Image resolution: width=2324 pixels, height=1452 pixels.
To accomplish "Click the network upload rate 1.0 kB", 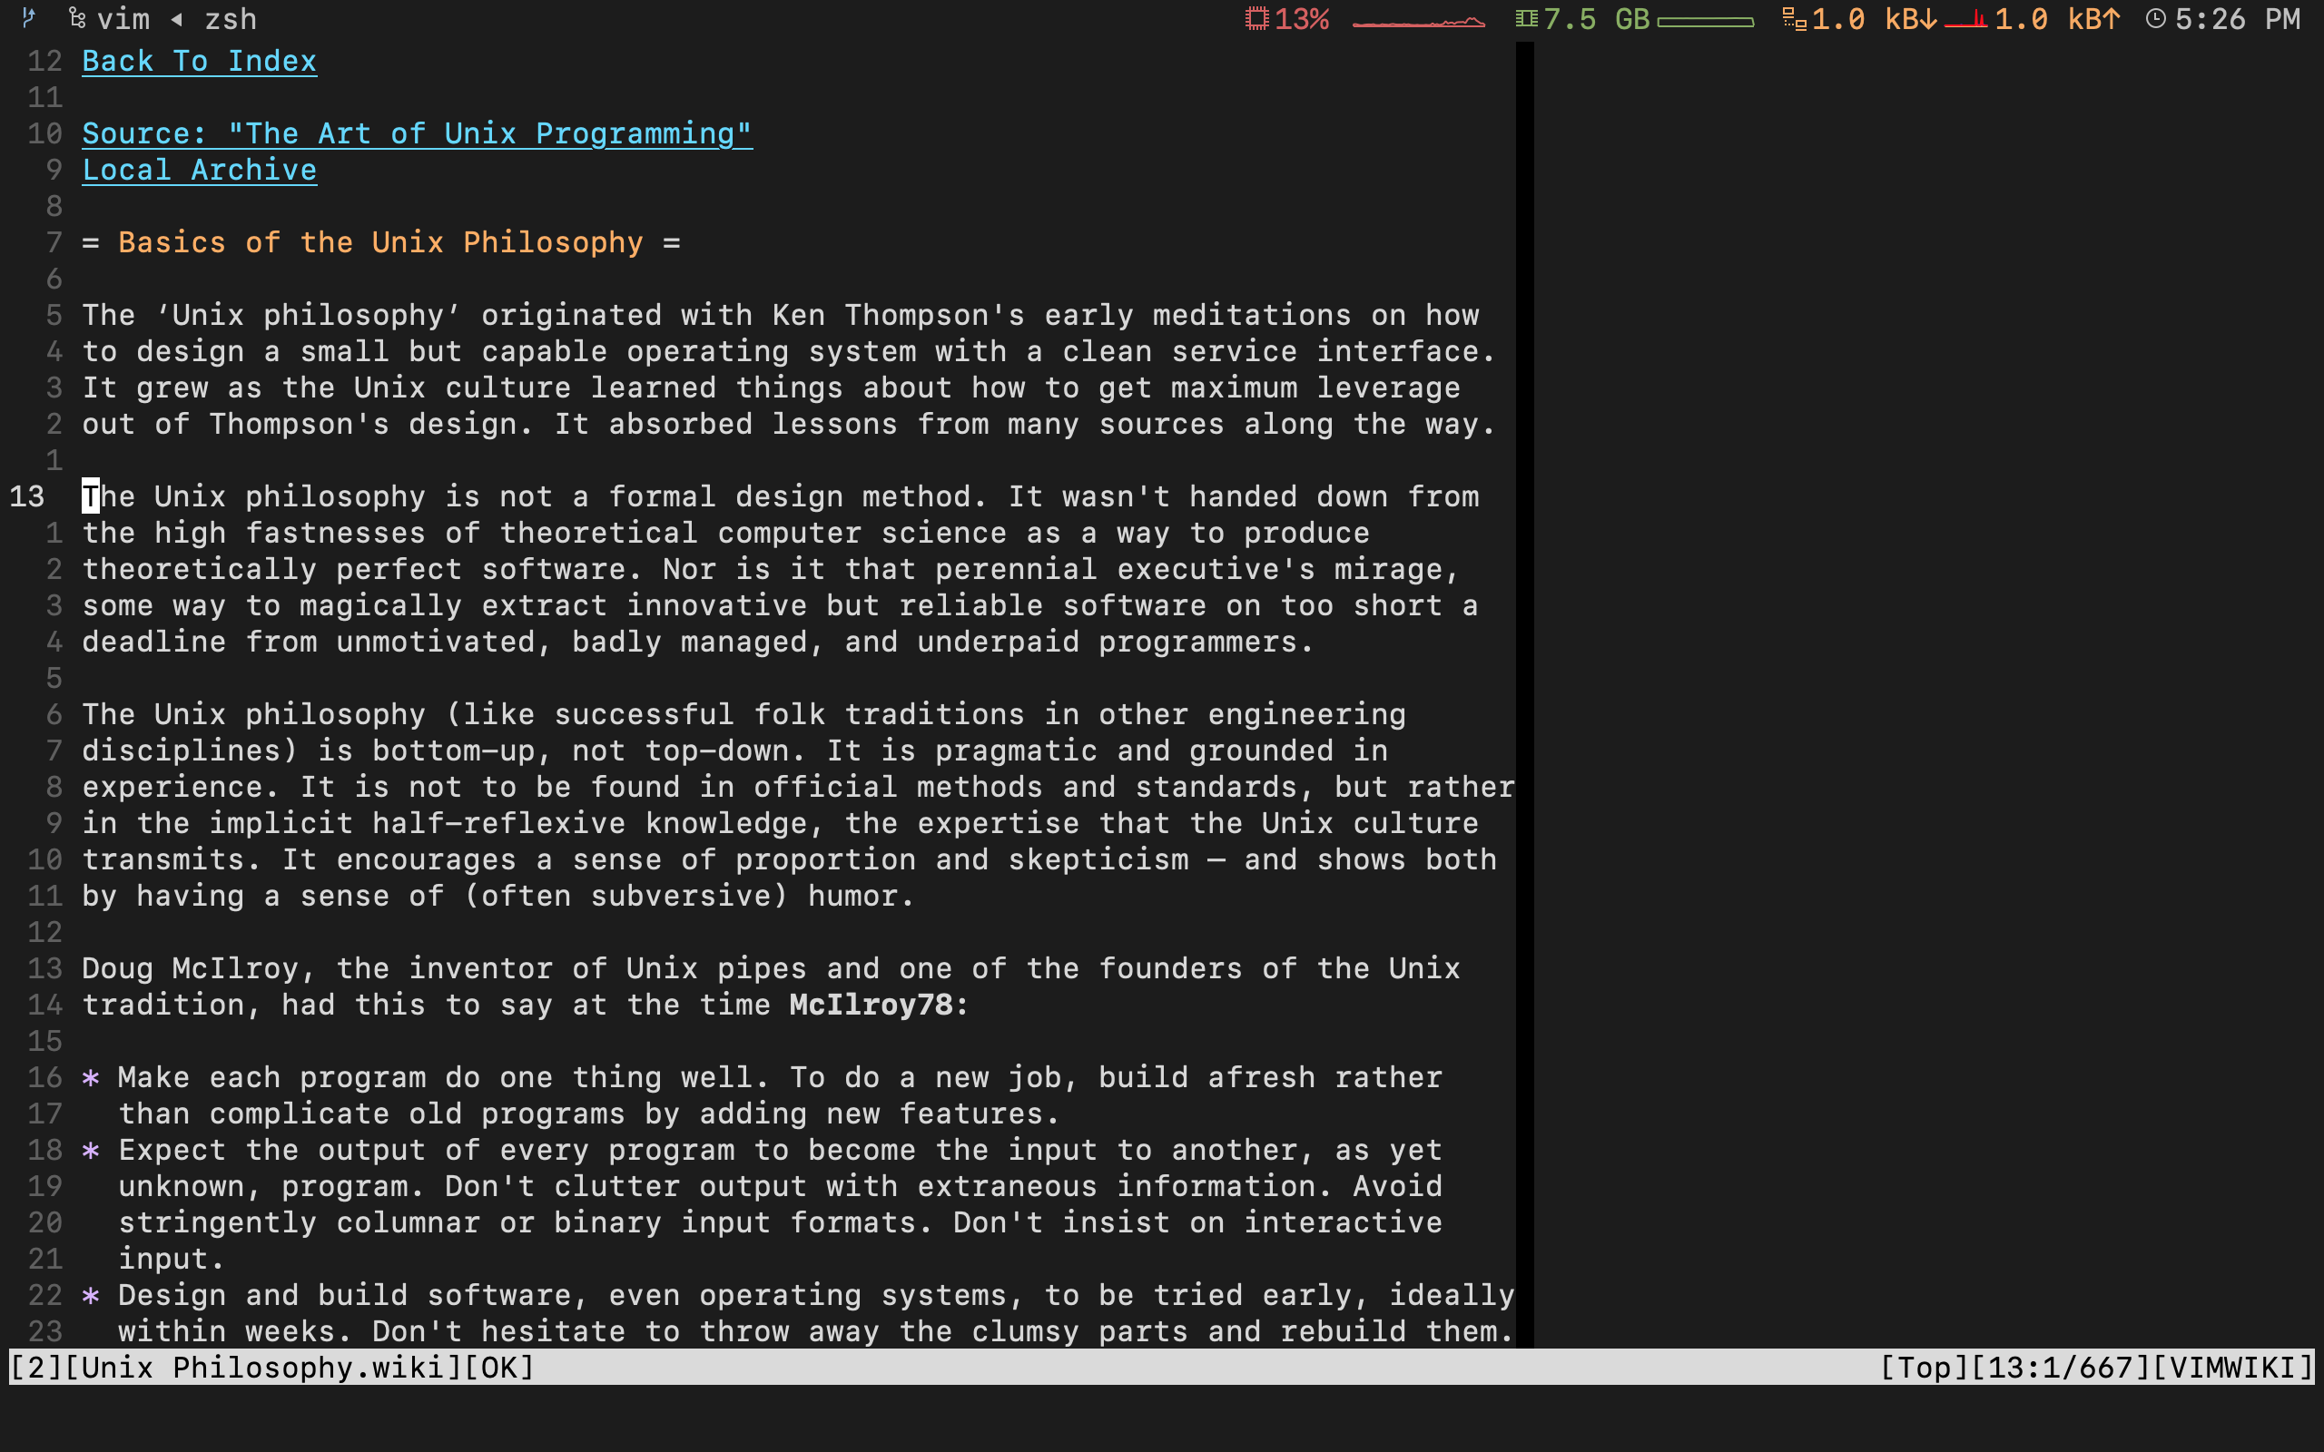I will [x=2056, y=18].
